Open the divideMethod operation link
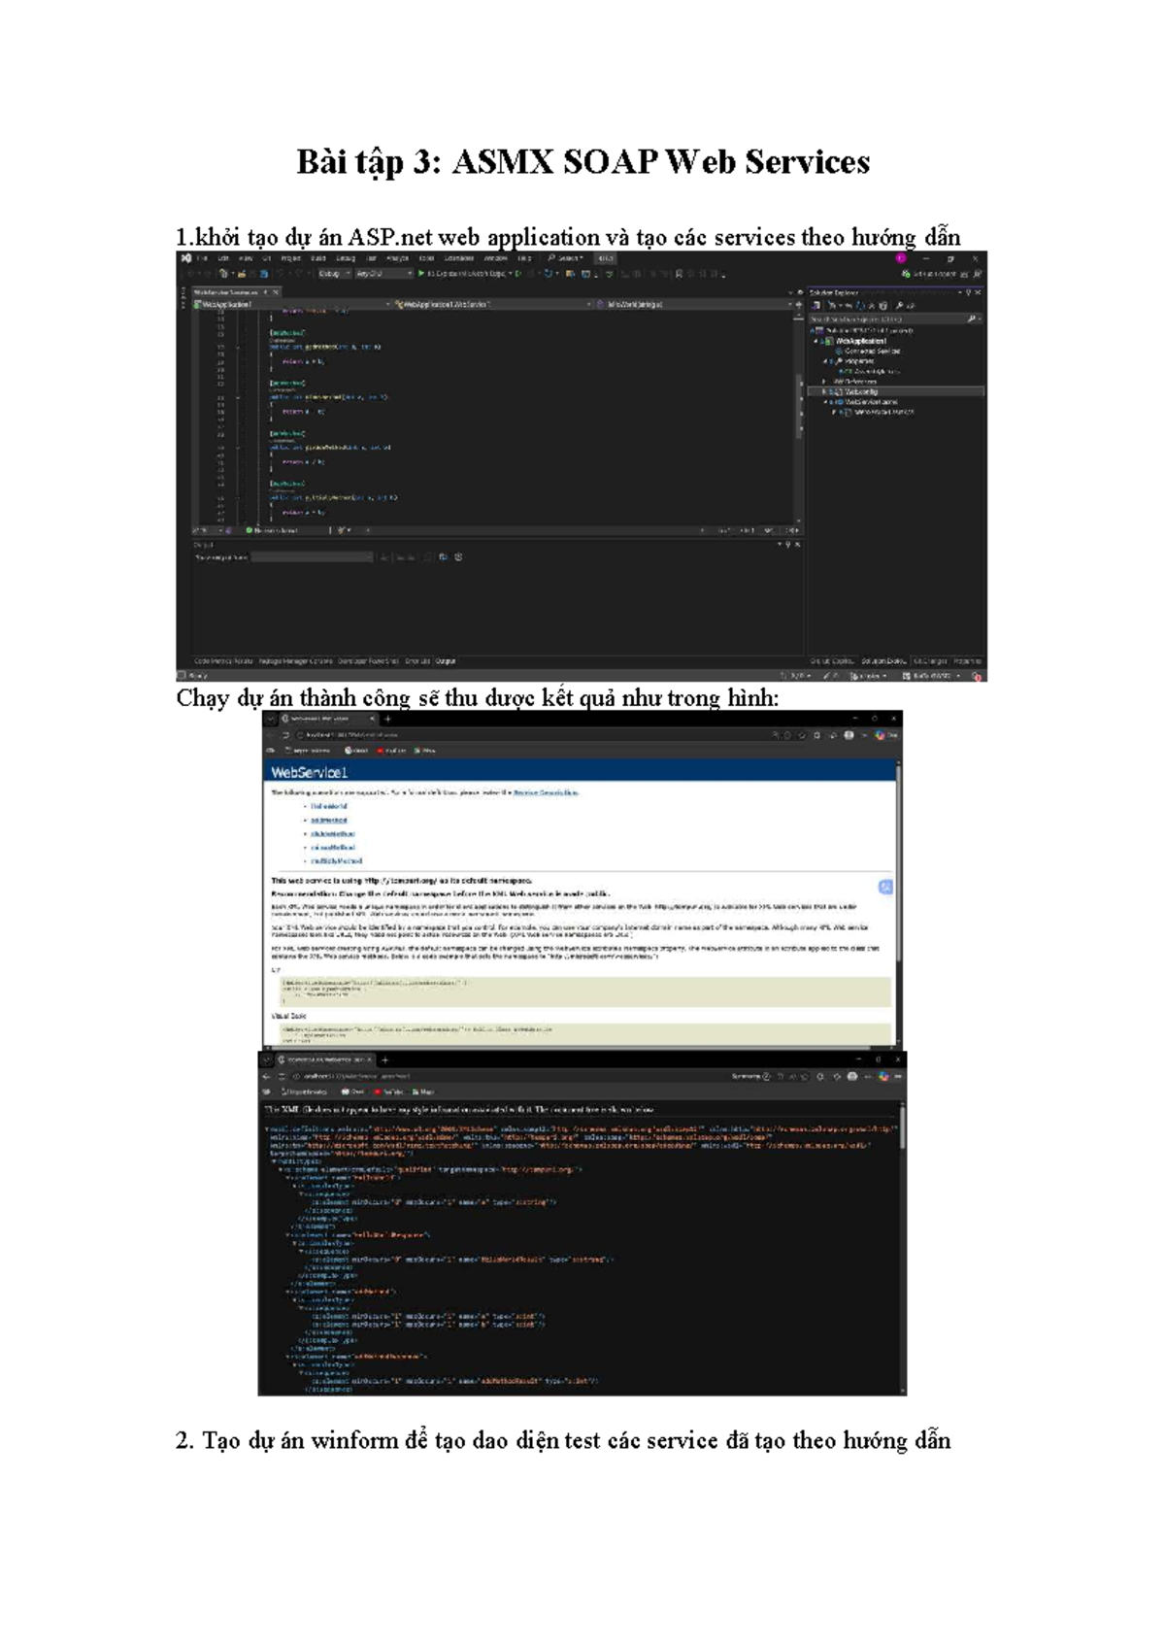1165x1647 pixels. tap(333, 833)
